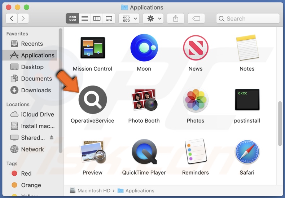Screen dimensions: 285x198
Task: Eject the Shared... volume
Action: 52,137
